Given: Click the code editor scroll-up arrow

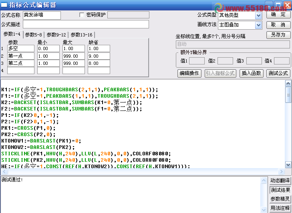Looking at the screenshot, I should [288, 84].
